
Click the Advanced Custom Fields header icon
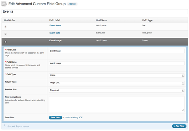pyautogui.click(x=4, y=4)
